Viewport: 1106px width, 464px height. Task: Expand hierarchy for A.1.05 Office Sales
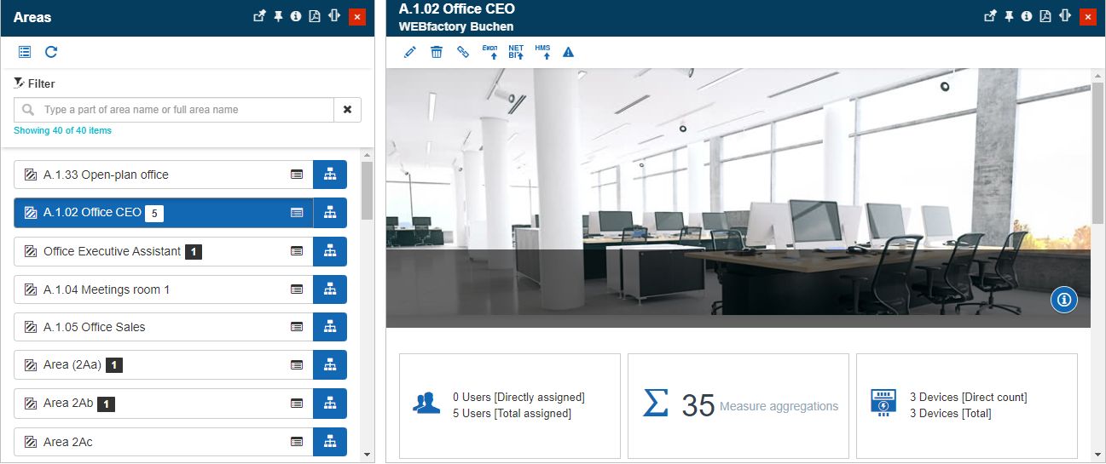(x=330, y=327)
